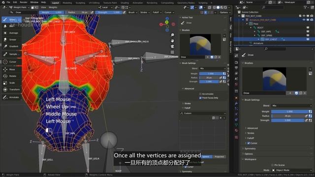This screenshot has width=315, height=177.
Task: Open the Render menu
Action: (x=24, y=2)
